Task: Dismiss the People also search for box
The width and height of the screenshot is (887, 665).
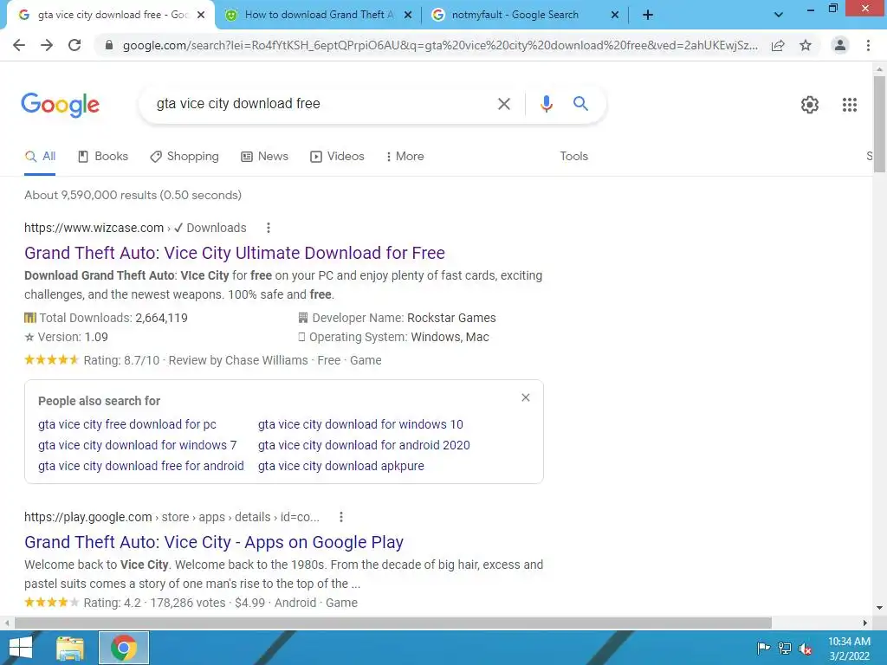Action: [526, 397]
